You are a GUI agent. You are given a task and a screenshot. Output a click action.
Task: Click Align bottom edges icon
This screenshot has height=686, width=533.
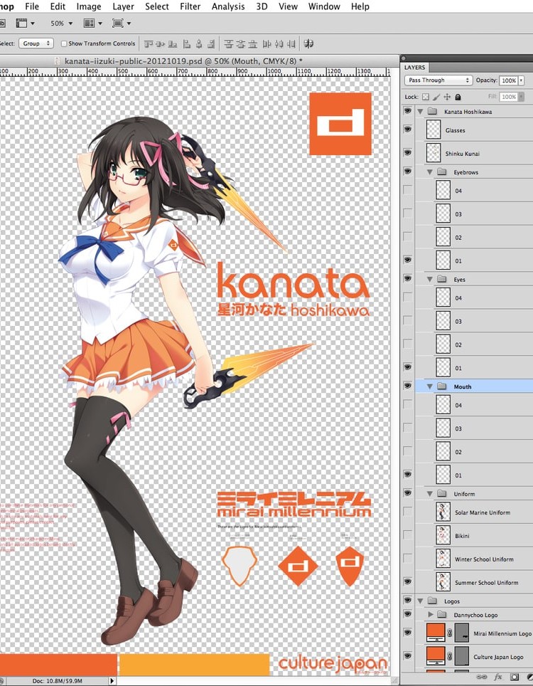173,43
